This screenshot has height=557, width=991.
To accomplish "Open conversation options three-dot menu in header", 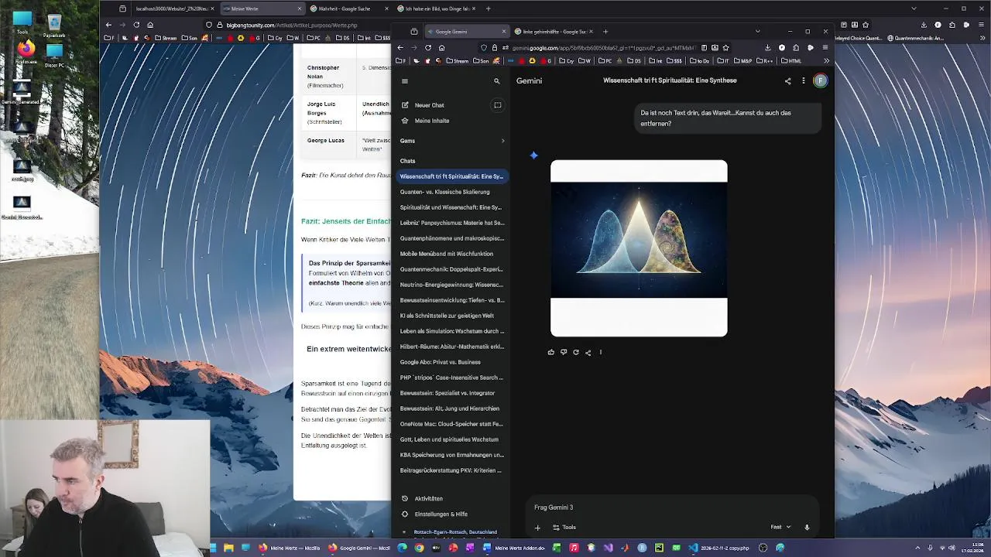I will (803, 80).
